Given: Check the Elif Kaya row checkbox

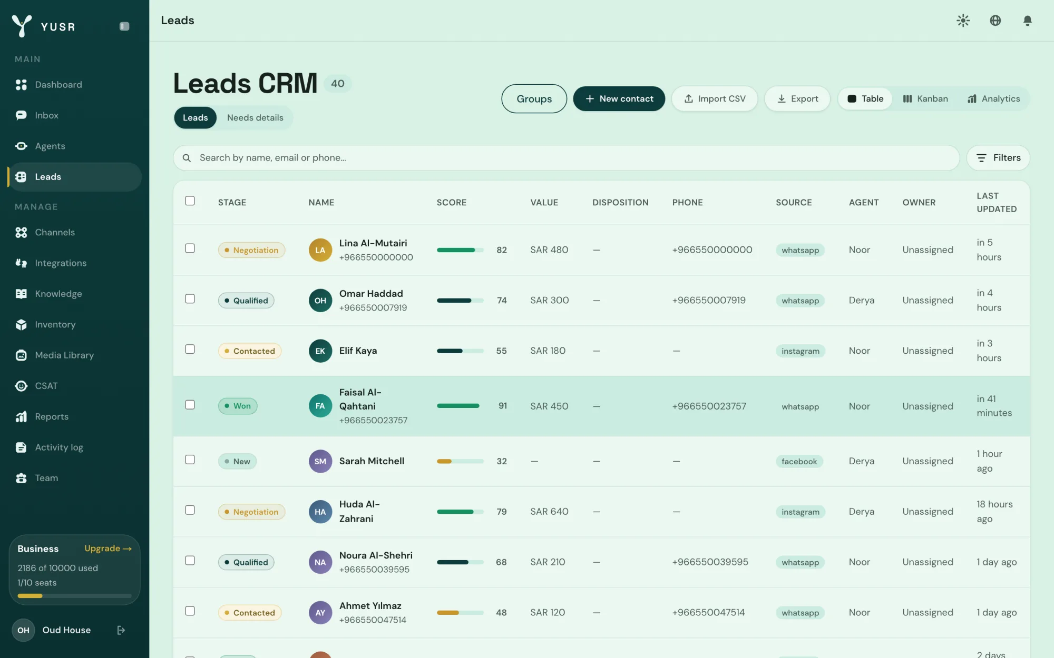Looking at the screenshot, I should pos(190,349).
